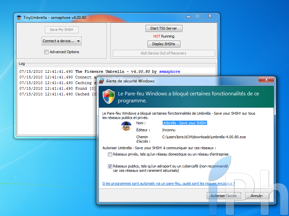Screen dimensions: 289x216
Task: Click the TinyUmbrella title bar icon
Action: click(x=20, y=18)
